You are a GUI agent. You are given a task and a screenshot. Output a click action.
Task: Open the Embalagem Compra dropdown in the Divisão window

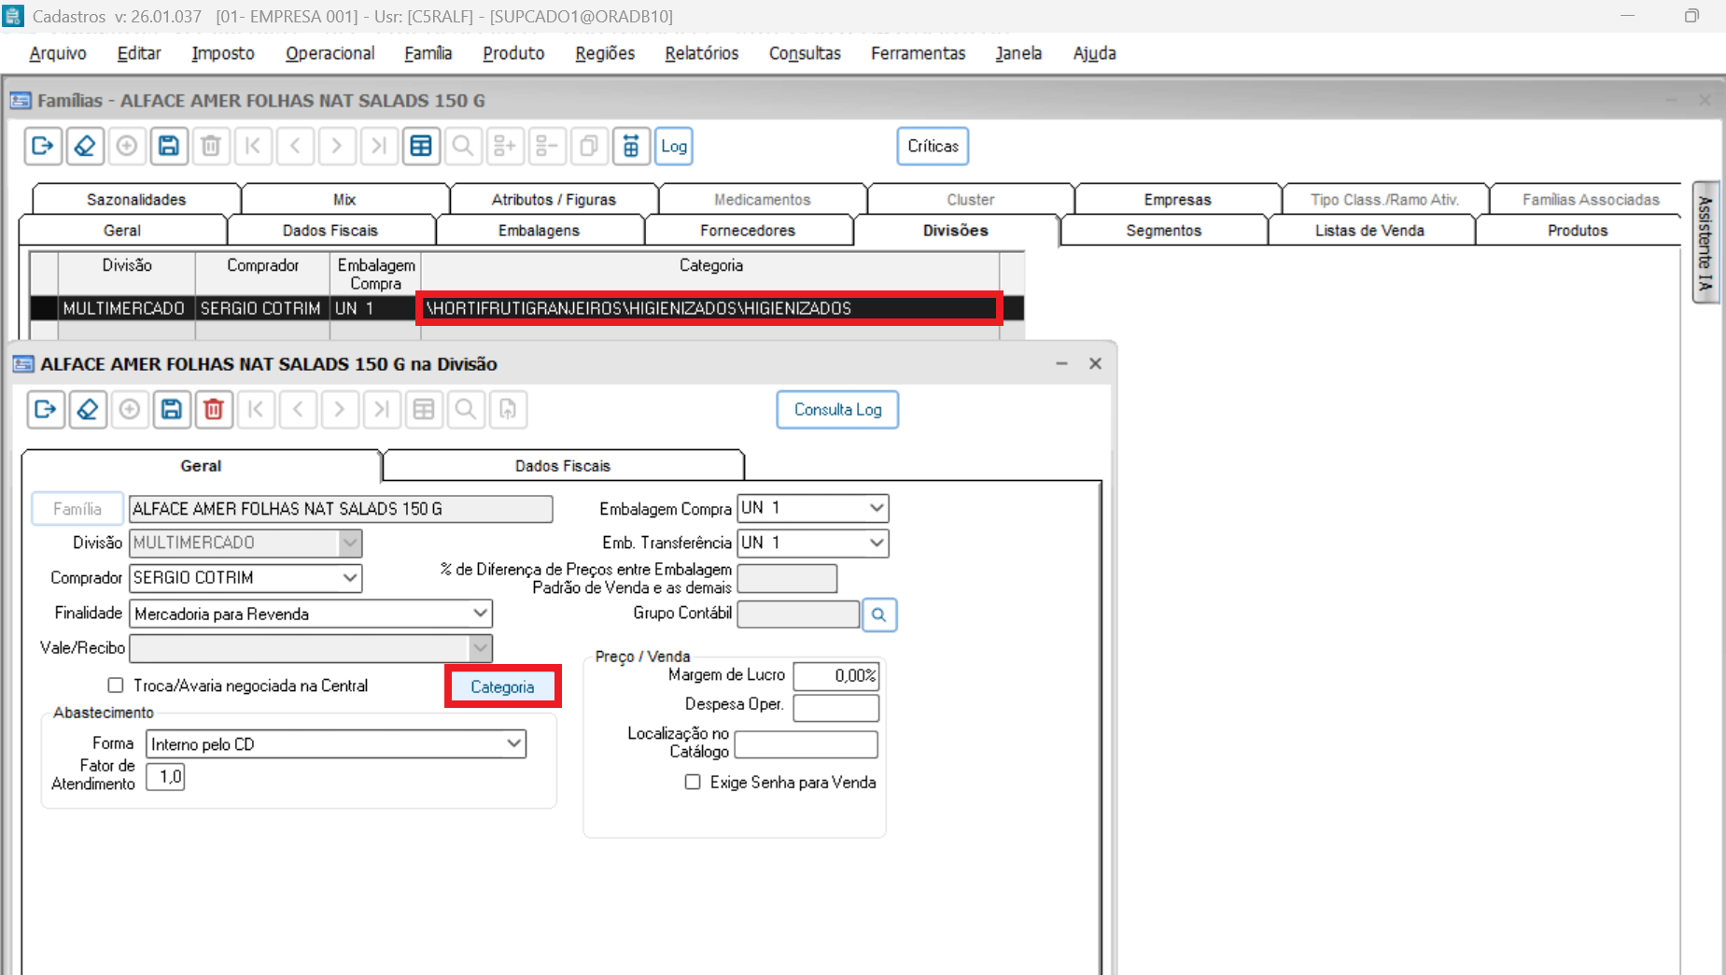pos(877,508)
